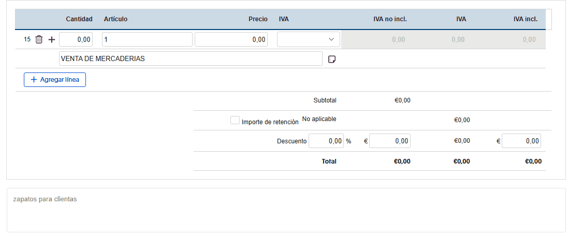Click the Cantidad input field
Screen dimensions: 568x236
(76, 39)
